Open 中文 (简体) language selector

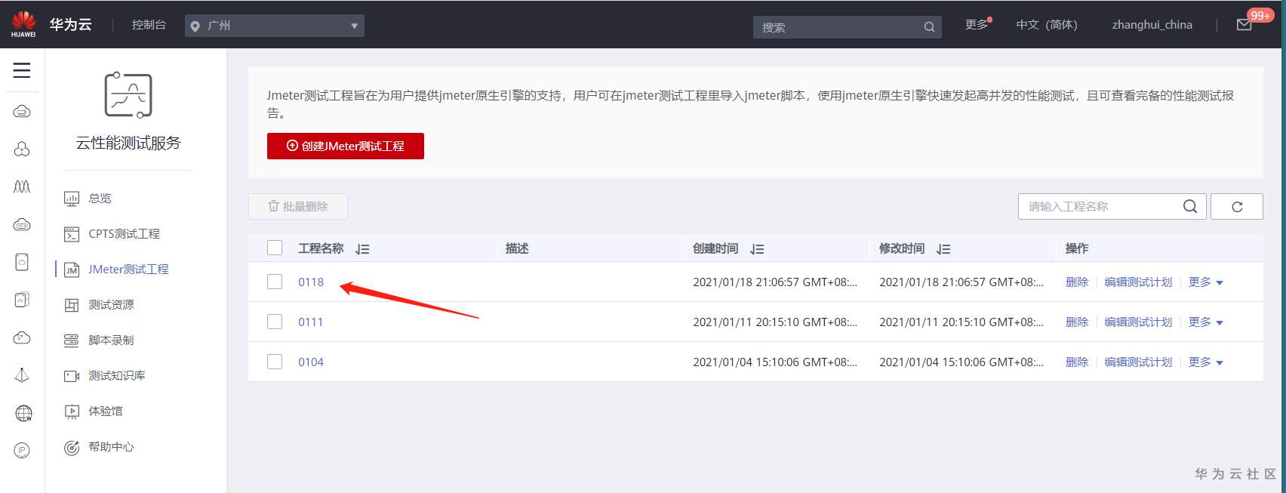[1047, 25]
